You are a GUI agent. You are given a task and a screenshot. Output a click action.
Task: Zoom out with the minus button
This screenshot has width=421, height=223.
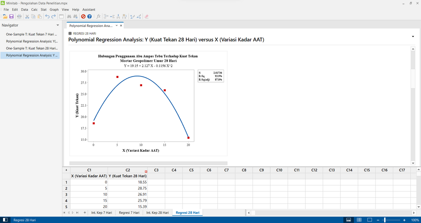pyautogui.click(x=378, y=220)
